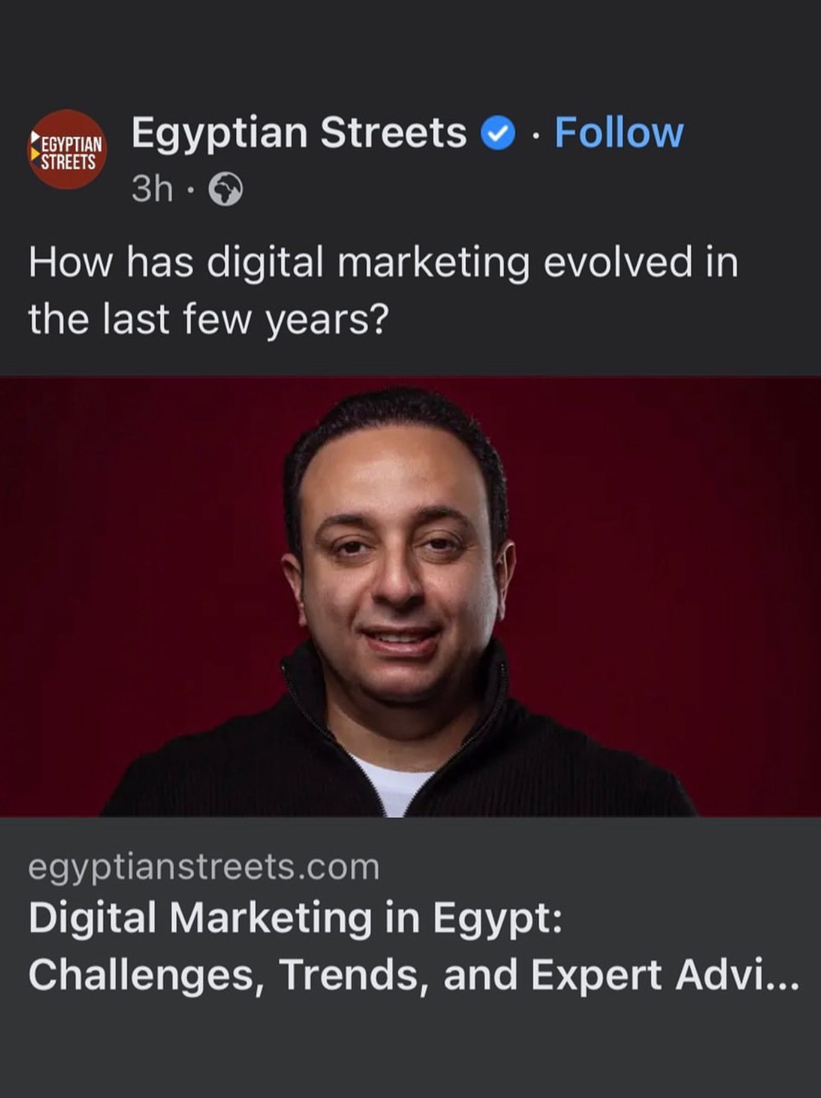Click the 'STREETS' text inside the logo
Viewport: 821px width, 1098px height.
coord(68,162)
